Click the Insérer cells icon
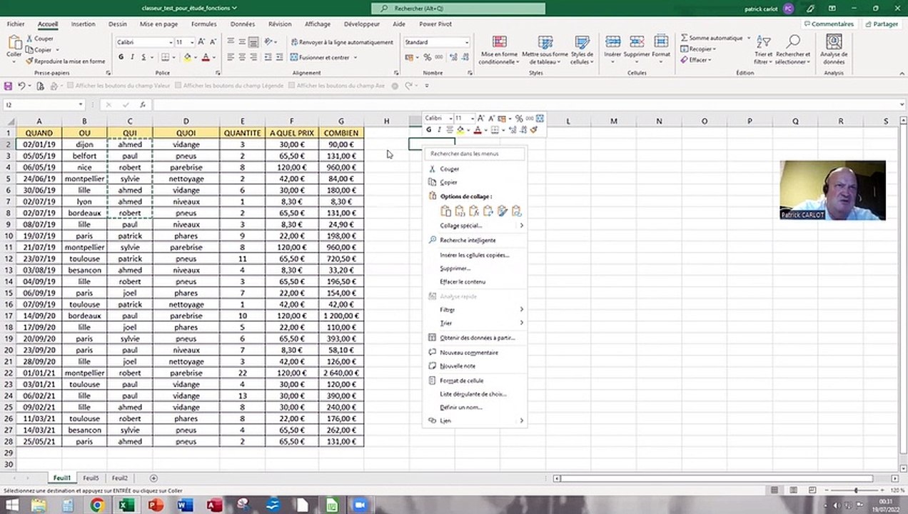Screen dimensions: 908x514 point(612,41)
